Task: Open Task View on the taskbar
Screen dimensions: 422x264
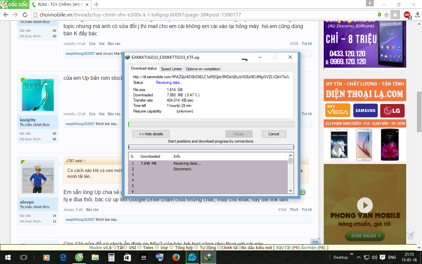Action: (x=24, y=257)
